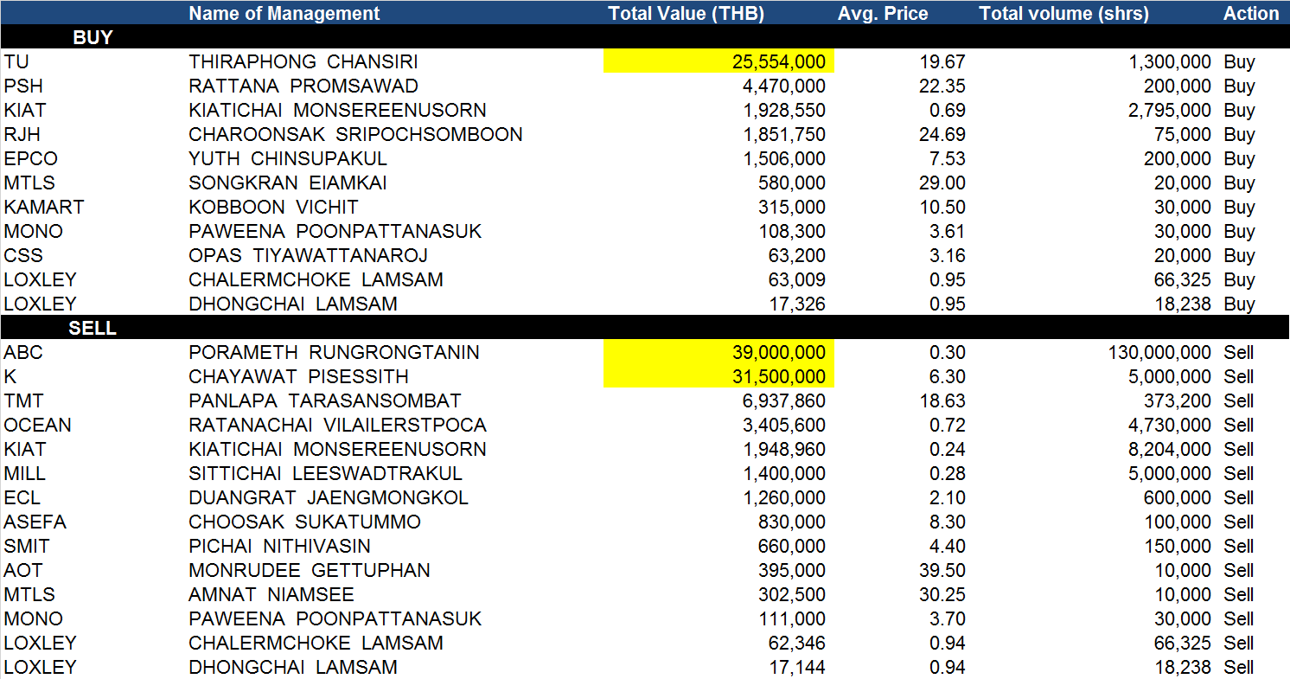1290x679 pixels.
Task: Click CHAYAWAT PISESSITH name cell
Action: pos(298,376)
